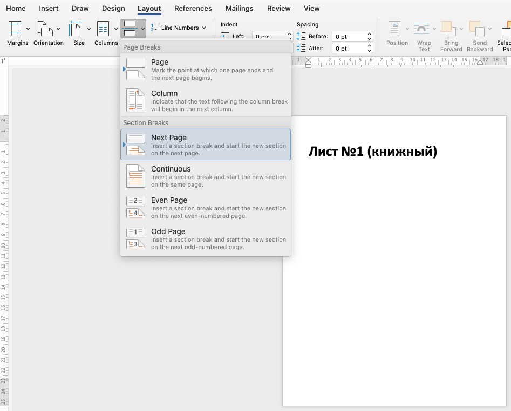Expand the Orientation dropdown arrow

(58, 29)
